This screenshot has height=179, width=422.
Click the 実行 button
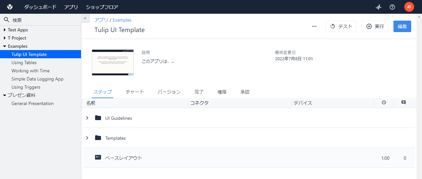[375, 27]
